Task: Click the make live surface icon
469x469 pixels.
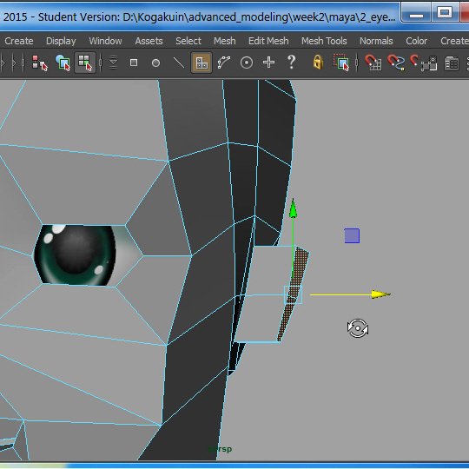Action: click(x=452, y=63)
